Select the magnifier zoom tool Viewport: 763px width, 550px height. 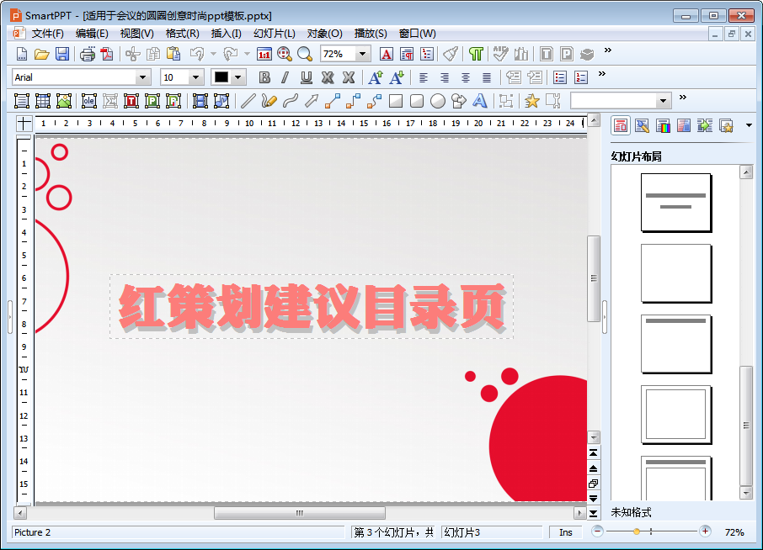305,54
